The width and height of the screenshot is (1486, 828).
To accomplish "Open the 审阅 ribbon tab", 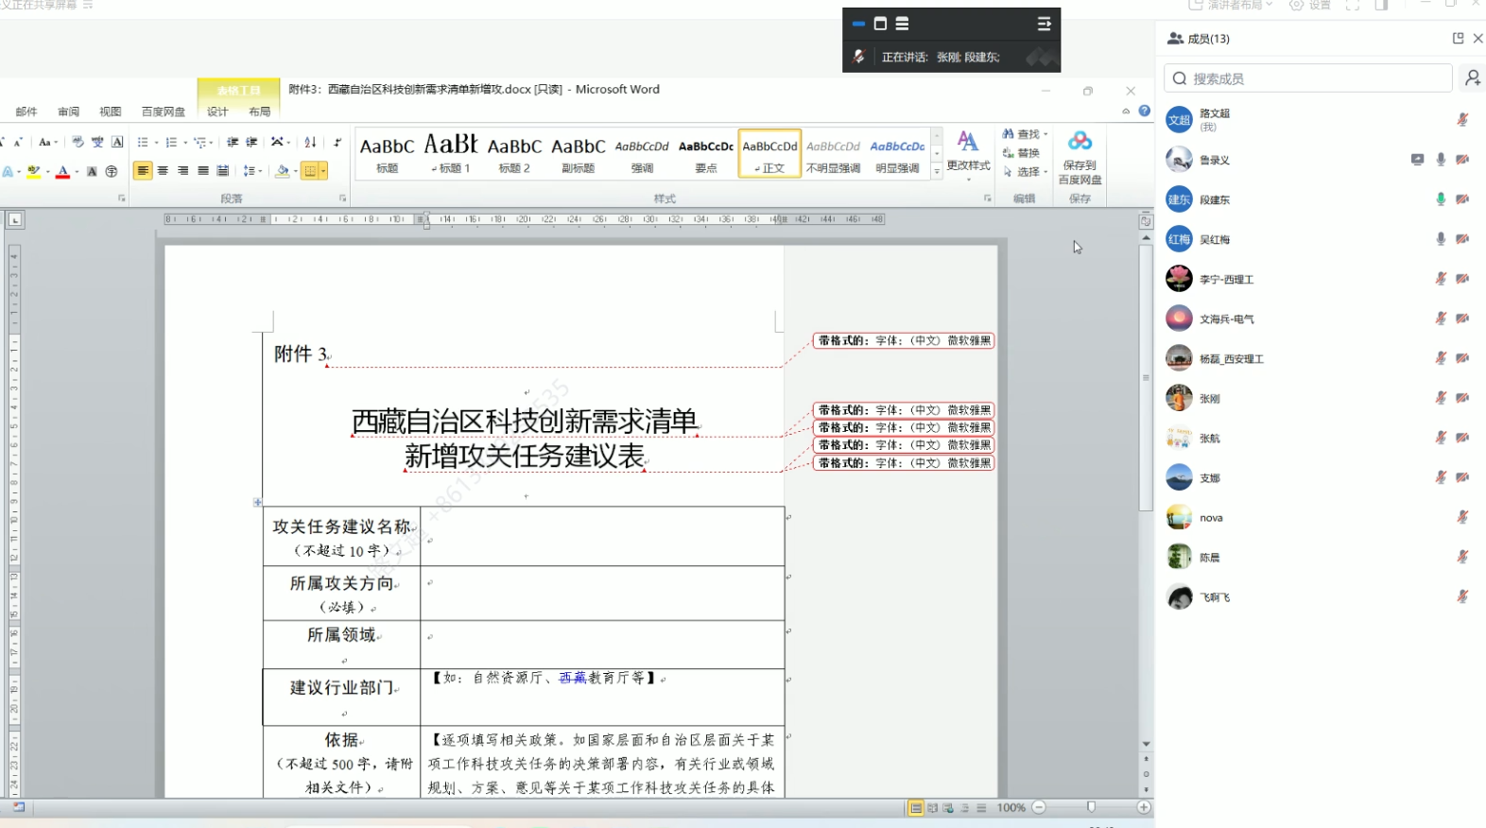I will point(68,112).
